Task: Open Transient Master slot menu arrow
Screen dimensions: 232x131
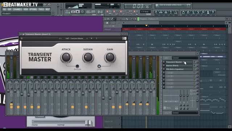Action: coord(164,62)
